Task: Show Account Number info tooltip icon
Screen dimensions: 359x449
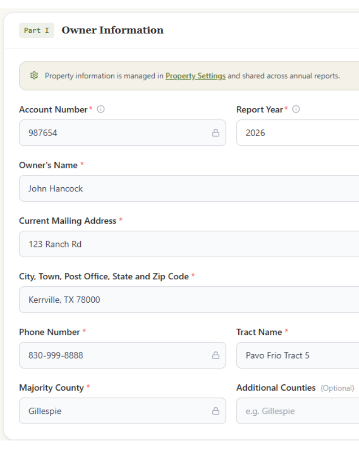Action: tap(101, 109)
